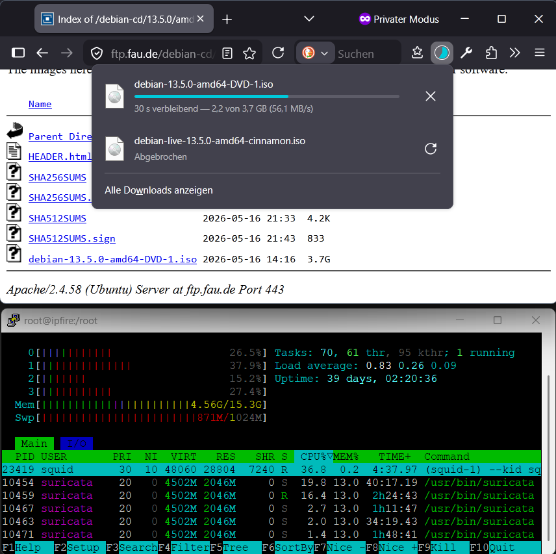Open the Firefox hamburger application menu
The height and width of the screenshot is (554, 556).
pyautogui.click(x=539, y=53)
